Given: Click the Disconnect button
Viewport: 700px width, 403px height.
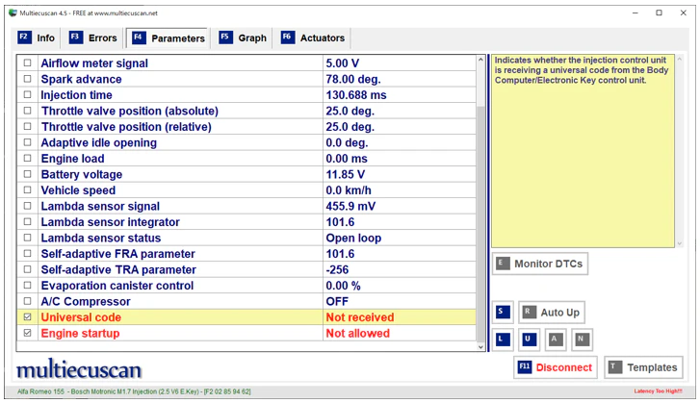Looking at the screenshot, I should 555,367.
